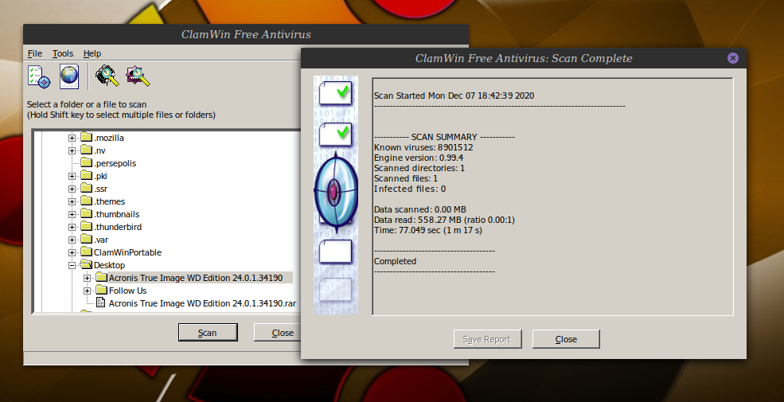The width and height of the screenshot is (784, 402).
Task: Open the Tools menu in ClamWin
Action: point(63,53)
